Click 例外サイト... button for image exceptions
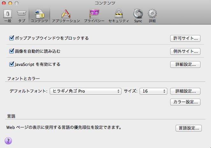211x148 pixels. tap(185, 52)
